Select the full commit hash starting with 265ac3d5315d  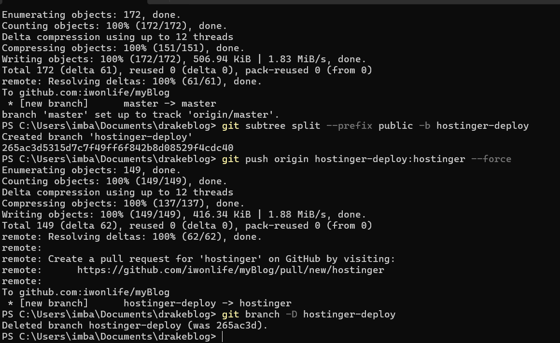coord(118,148)
